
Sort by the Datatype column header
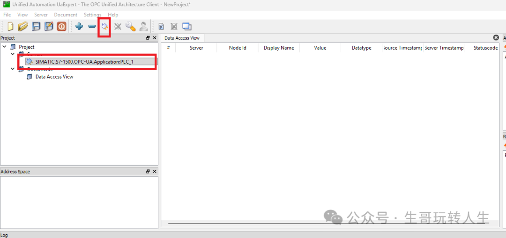(x=361, y=48)
